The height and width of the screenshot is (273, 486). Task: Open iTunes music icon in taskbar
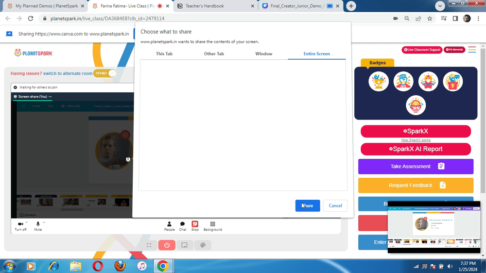pos(141,266)
